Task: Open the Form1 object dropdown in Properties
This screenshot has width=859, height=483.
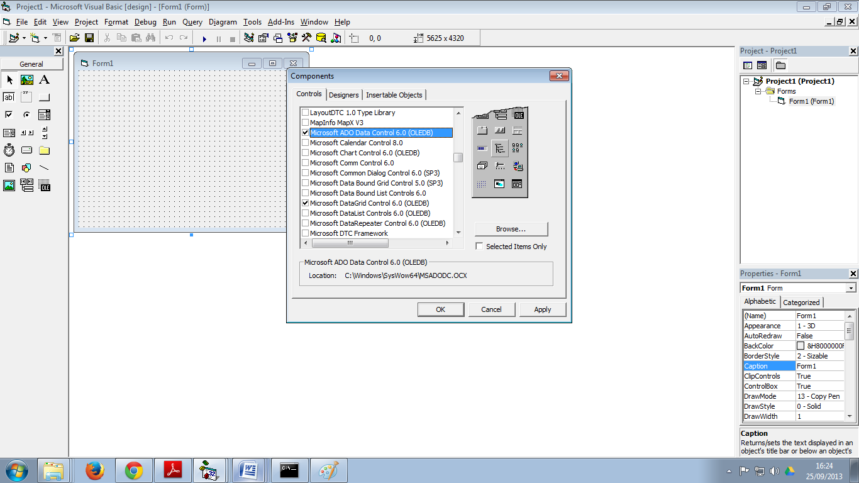Action: click(851, 288)
